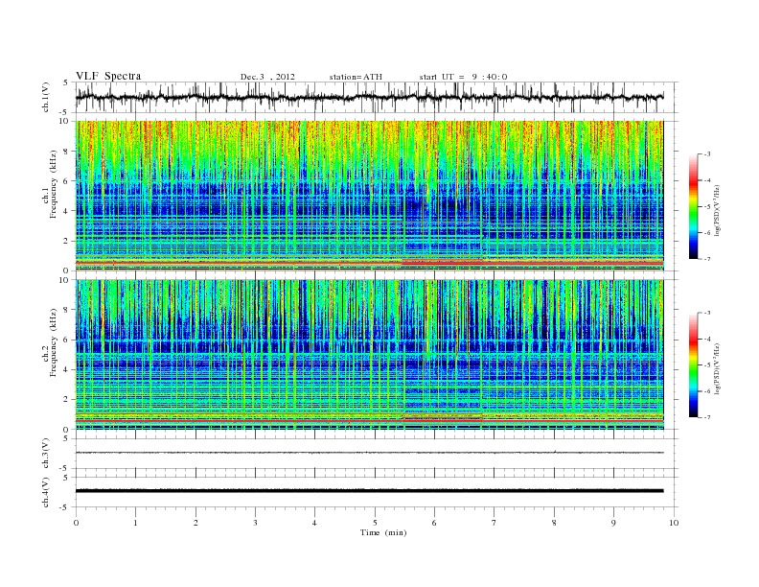759x587 pixels.
Task: Click the ch.3 flat voltage trace
Action: pyautogui.click(x=369, y=453)
